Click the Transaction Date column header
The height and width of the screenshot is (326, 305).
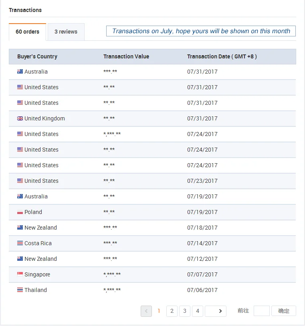[x=222, y=56]
